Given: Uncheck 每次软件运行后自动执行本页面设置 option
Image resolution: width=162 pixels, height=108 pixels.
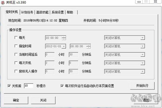Looking at the screenshot, I should coord(62,86).
